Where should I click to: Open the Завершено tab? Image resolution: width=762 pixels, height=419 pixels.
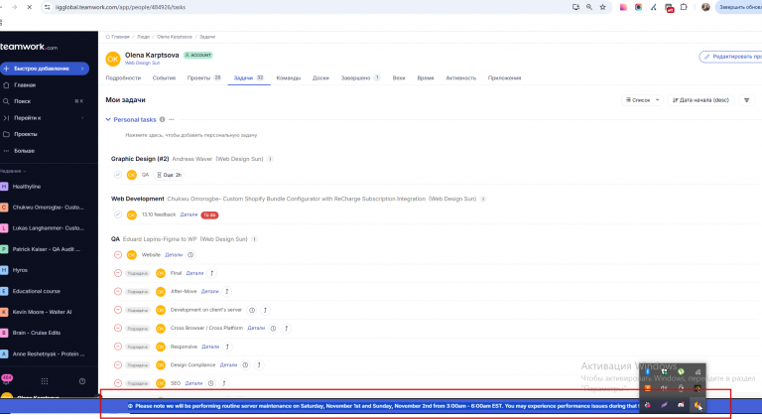[360, 77]
